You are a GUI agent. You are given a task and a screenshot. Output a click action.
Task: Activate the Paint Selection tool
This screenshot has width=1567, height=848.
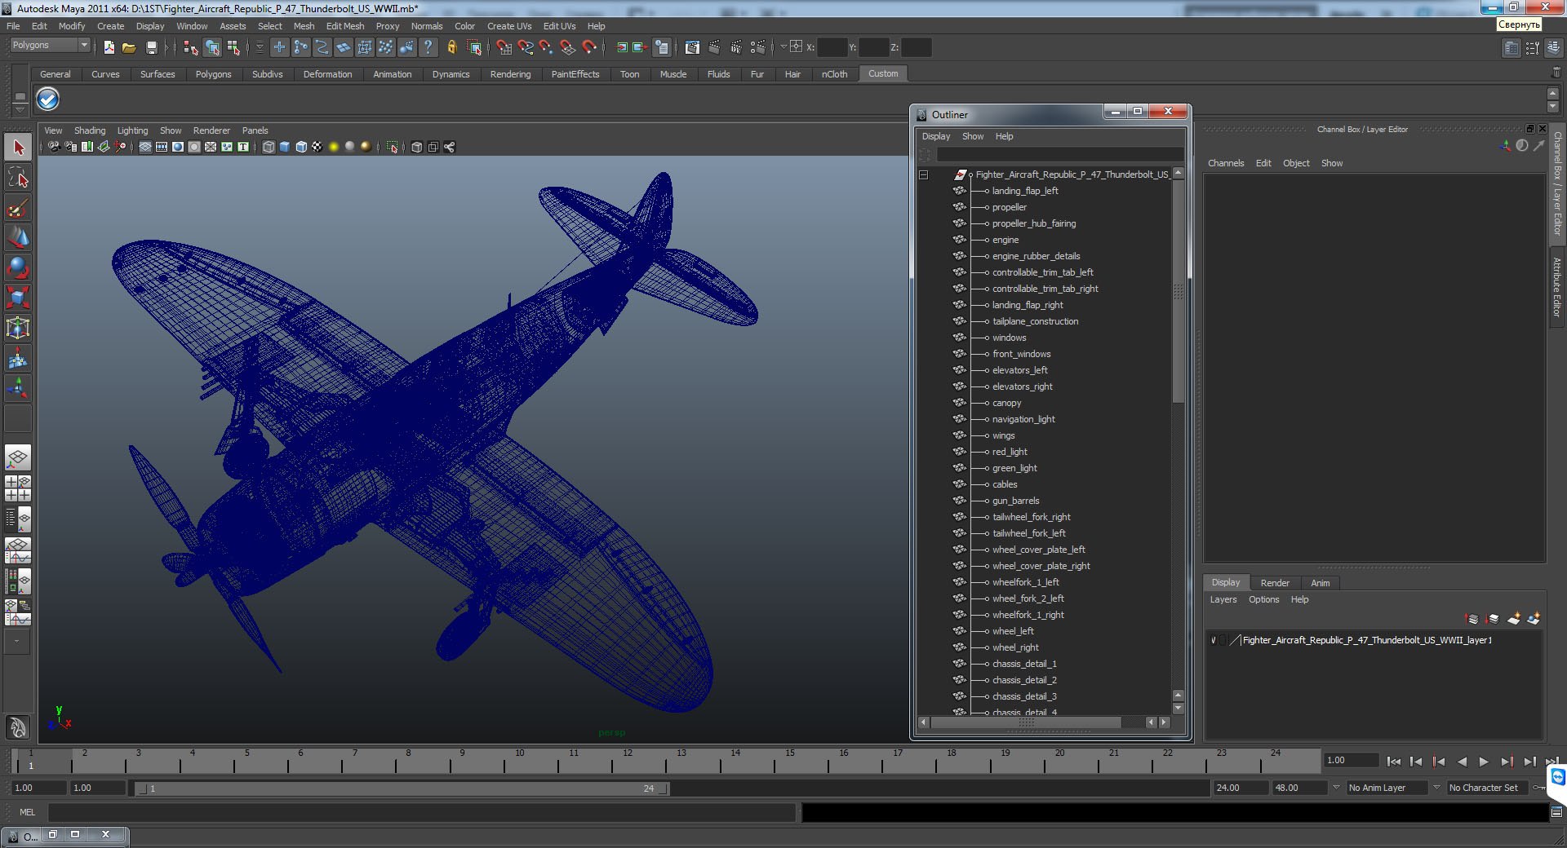click(x=18, y=208)
